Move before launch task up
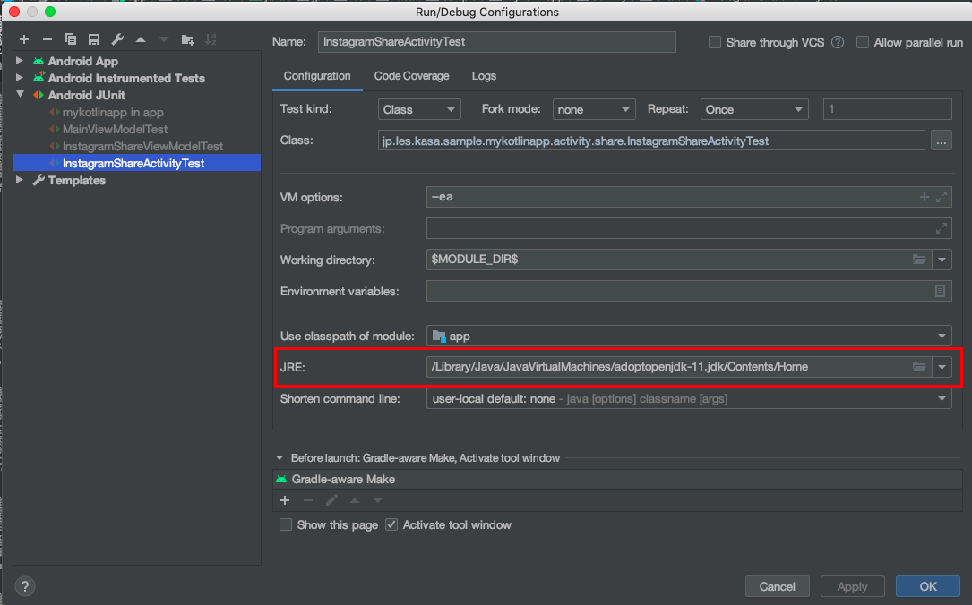 pyautogui.click(x=355, y=500)
